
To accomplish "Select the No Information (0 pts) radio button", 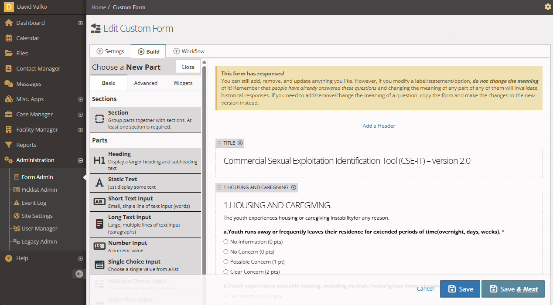I will point(226,242).
